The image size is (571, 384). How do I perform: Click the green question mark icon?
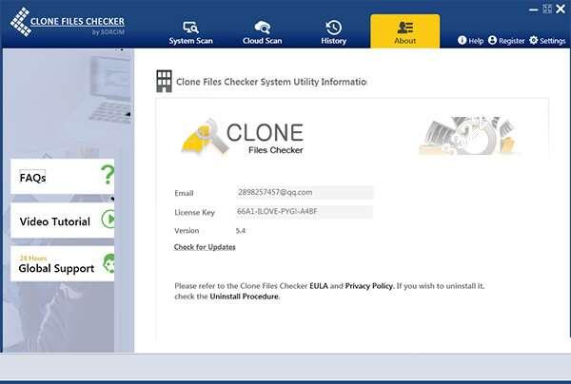click(x=108, y=174)
